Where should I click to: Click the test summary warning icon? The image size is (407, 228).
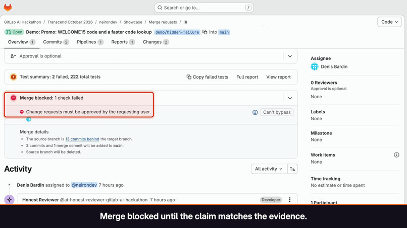[x=13, y=77]
